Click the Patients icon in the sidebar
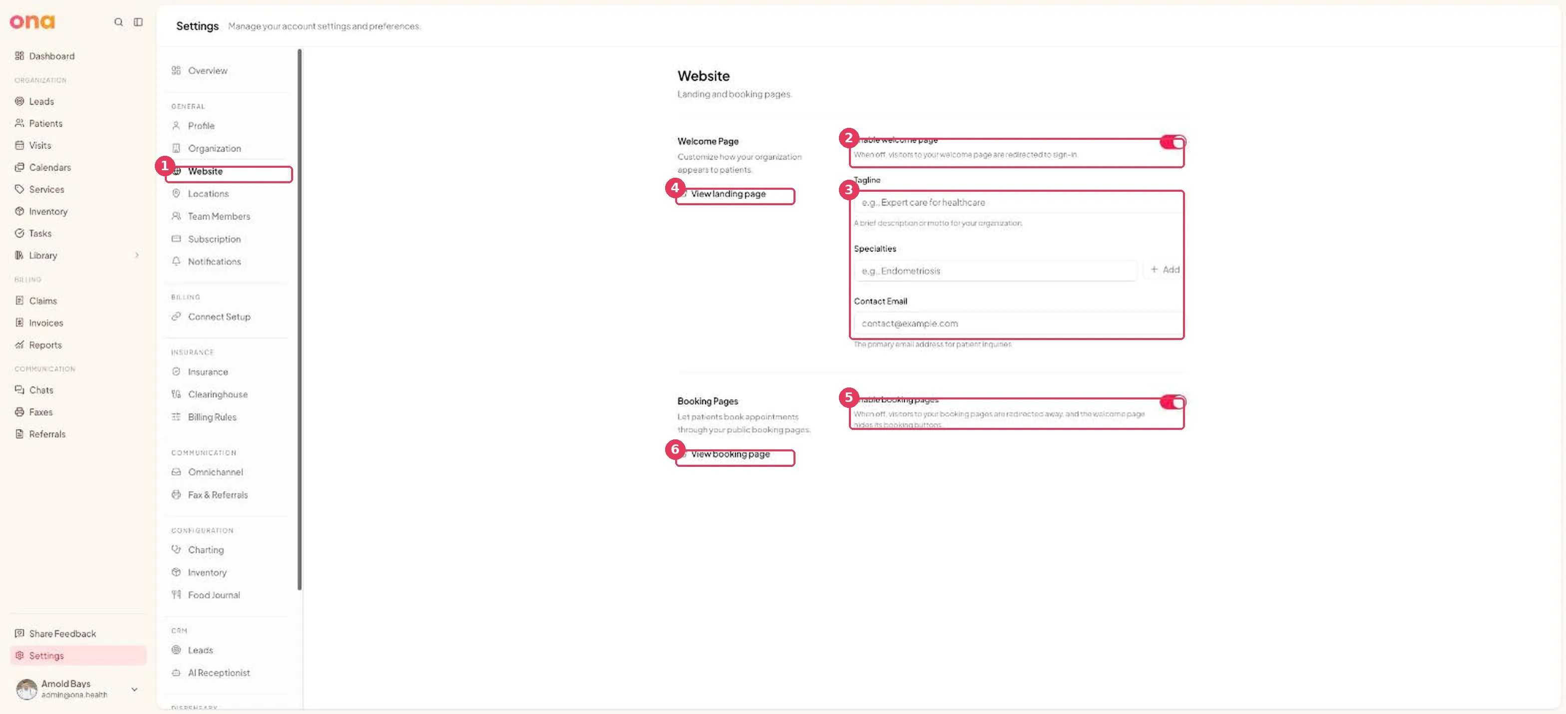The image size is (1566, 714). [19, 123]
